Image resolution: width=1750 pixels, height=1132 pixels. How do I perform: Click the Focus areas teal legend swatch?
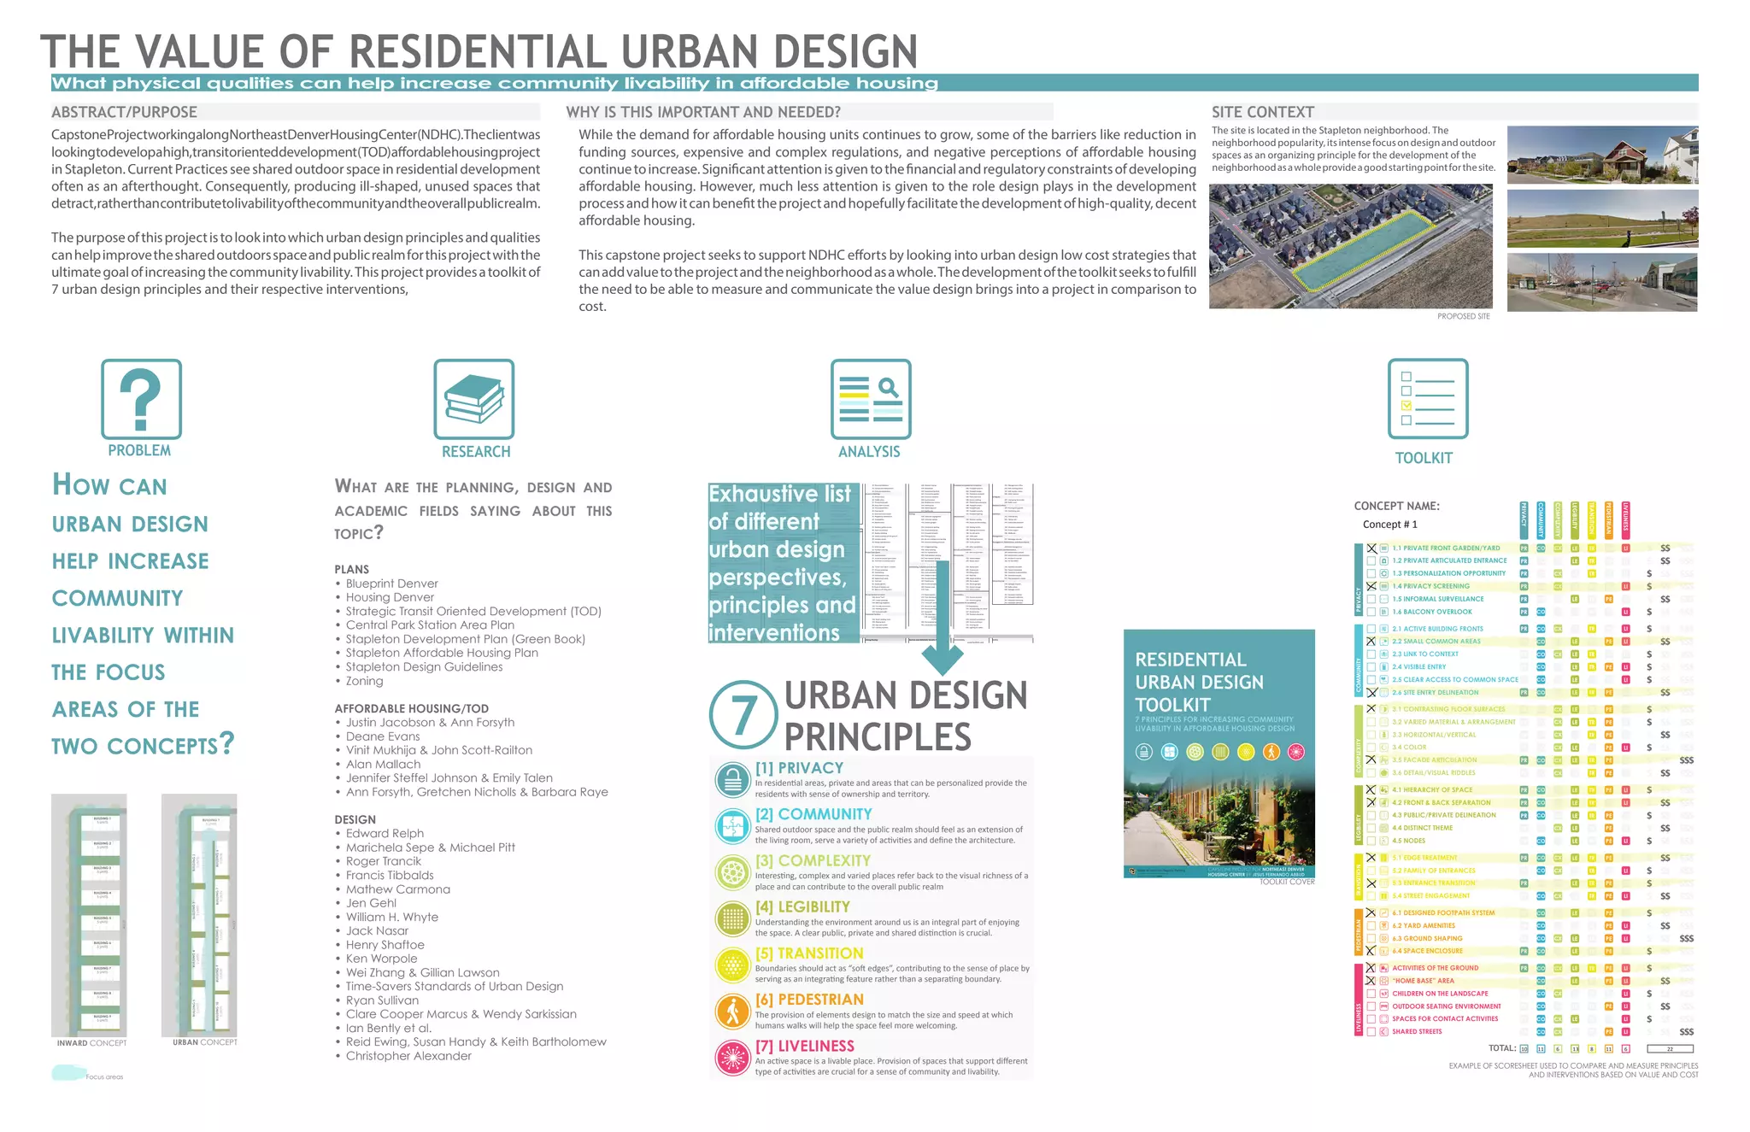pyautogui.click(x=68, y=1073)
